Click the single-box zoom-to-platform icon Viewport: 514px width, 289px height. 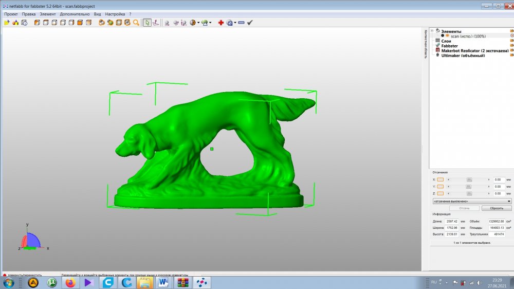[119, 23]
